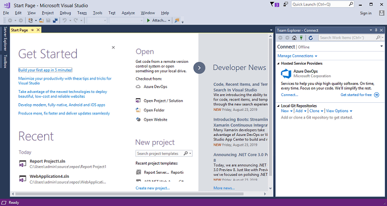Toggle auto-hide pin on Team Explorer panel
Viewport: 387px width, 206px height.
point(375,30)
